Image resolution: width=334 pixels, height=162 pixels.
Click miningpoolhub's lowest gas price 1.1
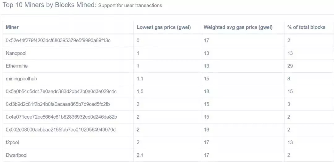(x=140, y=79)
